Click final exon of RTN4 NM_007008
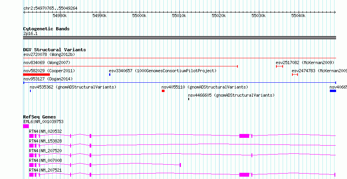Screen dimensions: 347x179 point(181,165)
